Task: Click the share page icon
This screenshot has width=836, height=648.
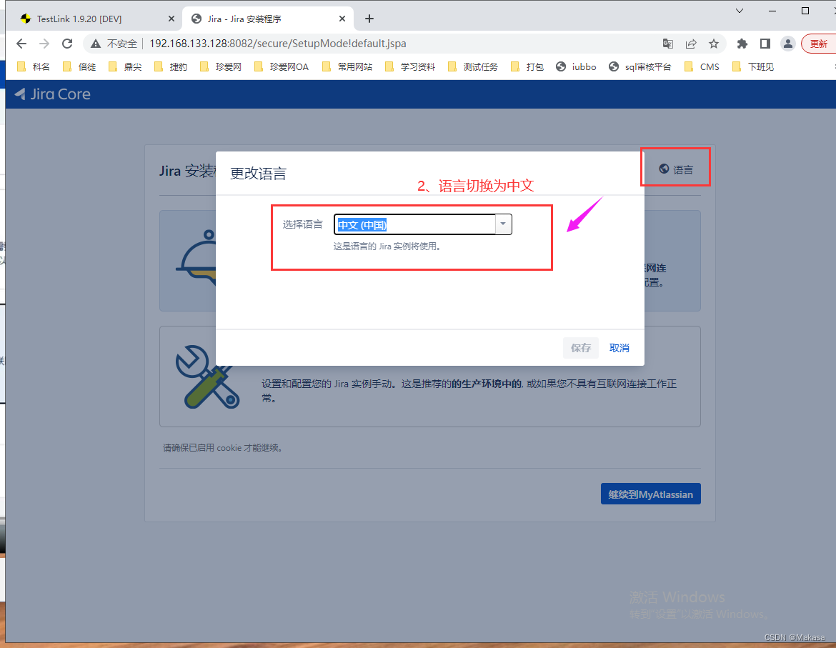Action: (x=691, y=44)
